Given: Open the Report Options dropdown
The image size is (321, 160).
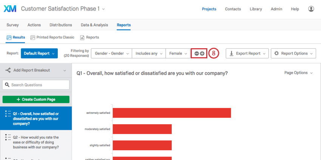Looking at the screenshot, I should point(293,53).
